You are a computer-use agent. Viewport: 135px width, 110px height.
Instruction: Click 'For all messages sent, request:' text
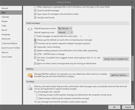[x=47, y=92]
